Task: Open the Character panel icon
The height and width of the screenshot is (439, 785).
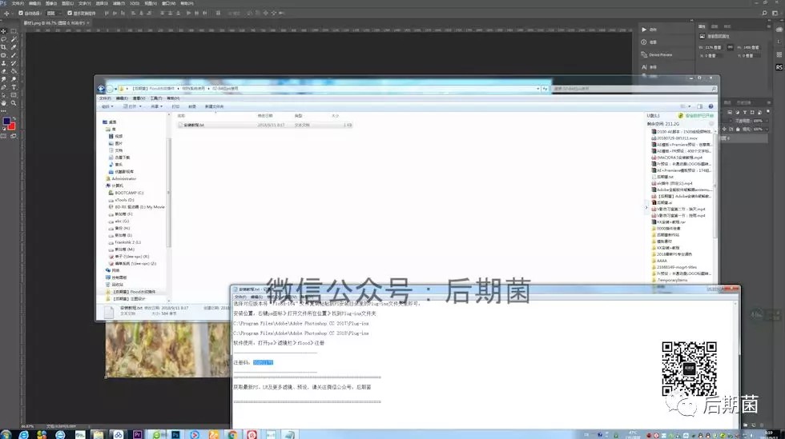Action: tap(644, 67)
